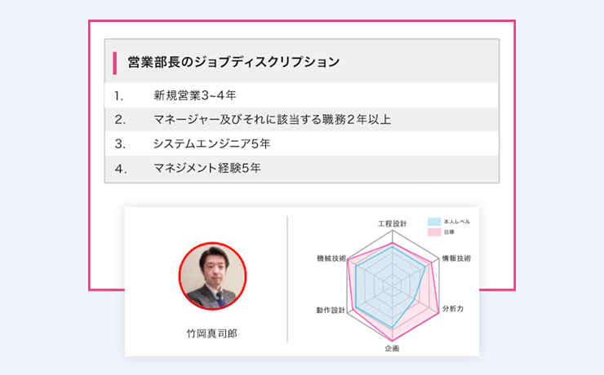Select the システムエンジニア5年 row
604x375 pixels.
click(x=302, y=143)
